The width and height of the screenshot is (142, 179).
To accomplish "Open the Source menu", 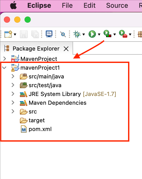I will (x=117, y=5).
